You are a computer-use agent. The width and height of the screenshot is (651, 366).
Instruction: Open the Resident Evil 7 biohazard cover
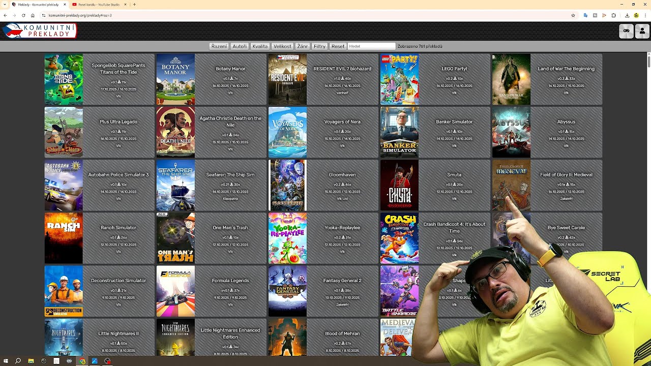point(287,79)
